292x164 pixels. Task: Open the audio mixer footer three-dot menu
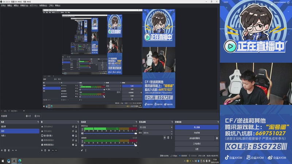[86, 150]
